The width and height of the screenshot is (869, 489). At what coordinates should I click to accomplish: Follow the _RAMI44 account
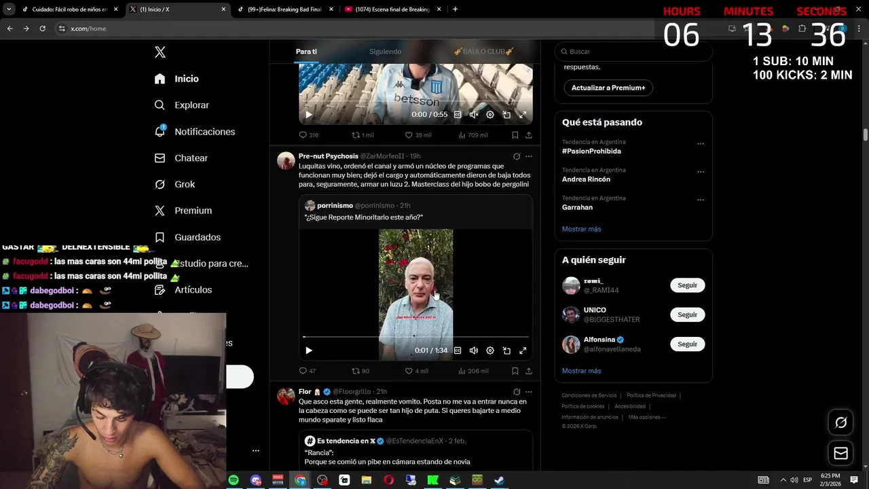click(687, 285)
